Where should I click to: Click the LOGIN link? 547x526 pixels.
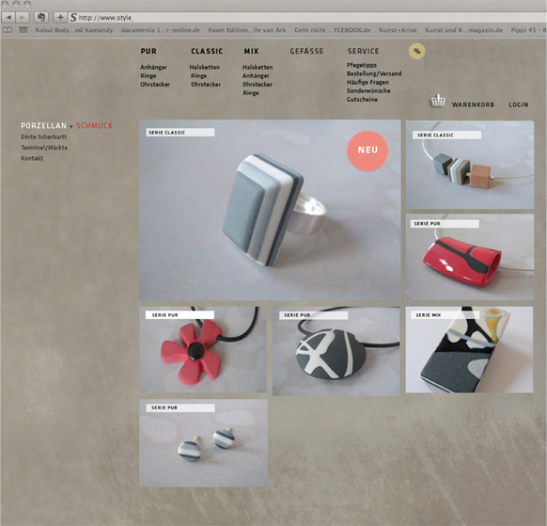pyautogui.click(x=519, y=104)
